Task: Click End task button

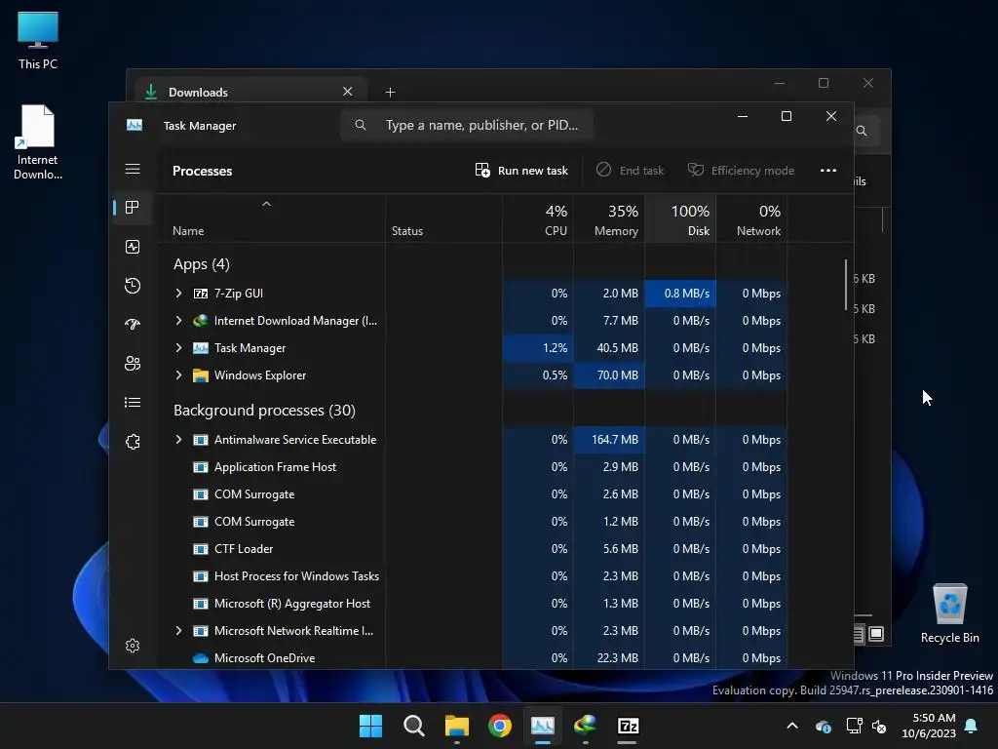Action: (x=631, y=170)
